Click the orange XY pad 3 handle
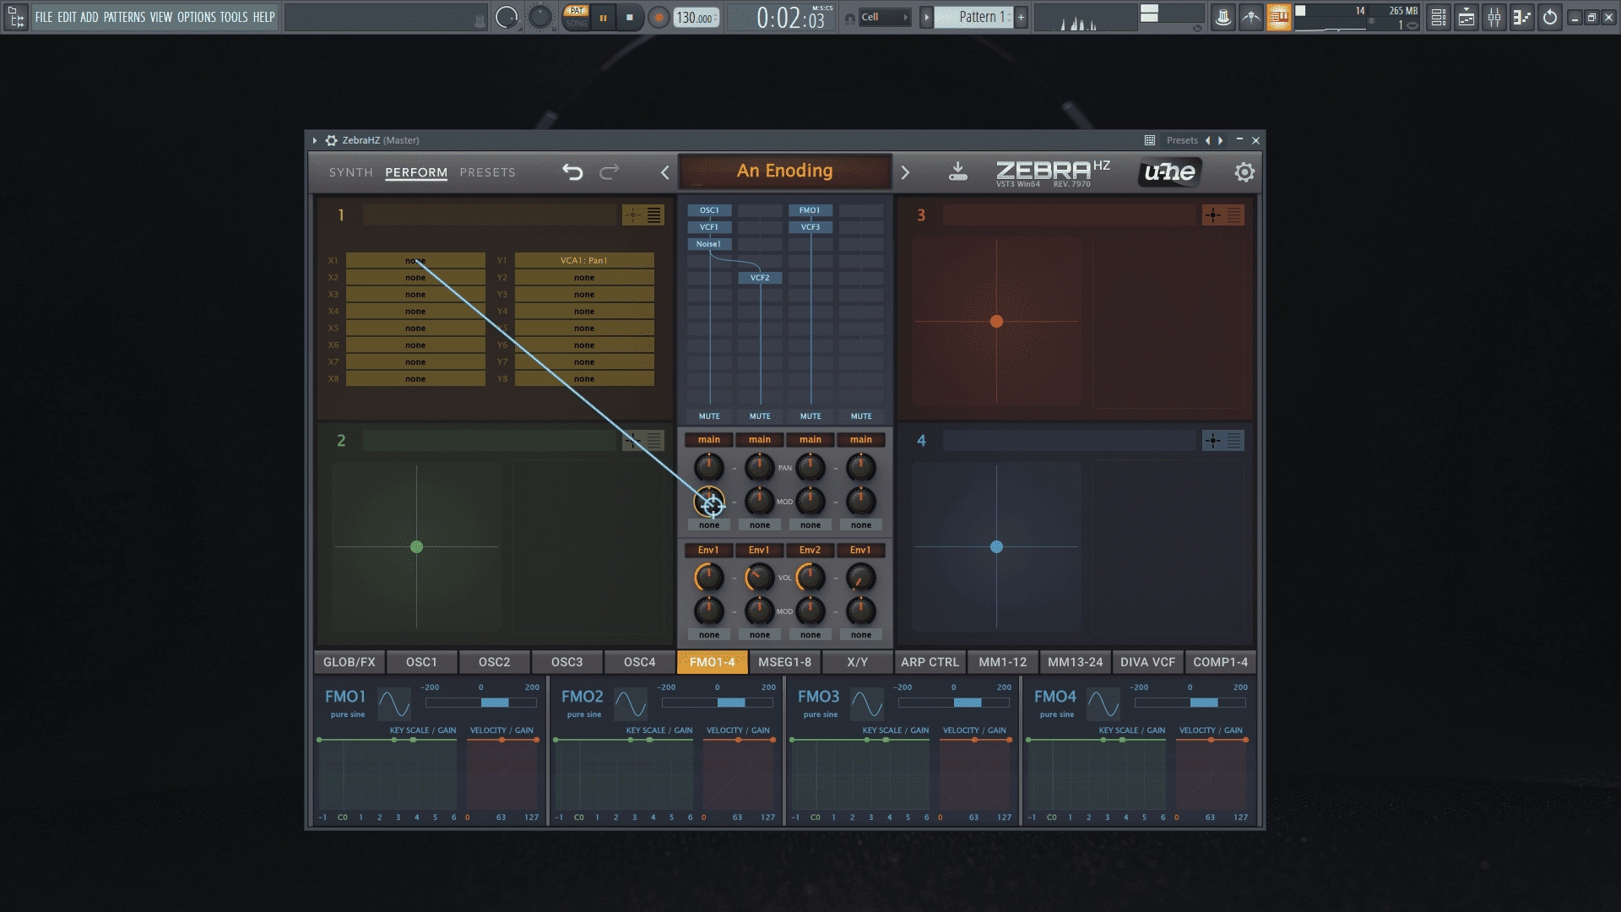Image resolution: width=1621 pixels, height=912 pixels. point(996,322)
